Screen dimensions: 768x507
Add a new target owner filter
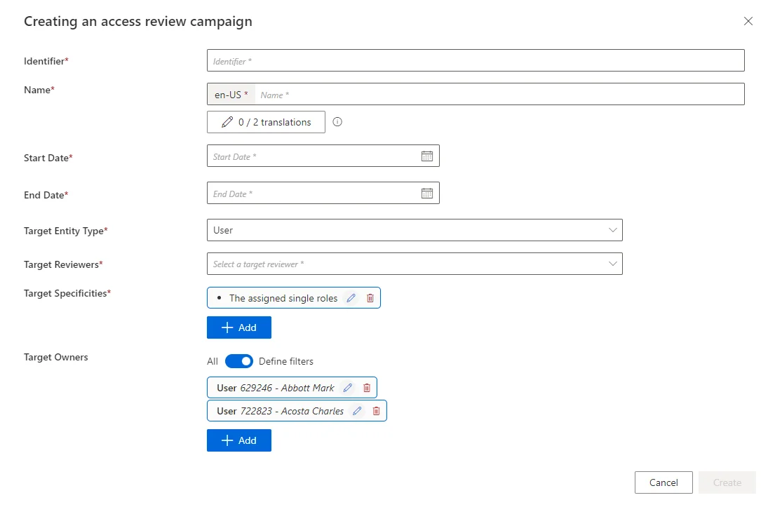[x=239, y=440]
